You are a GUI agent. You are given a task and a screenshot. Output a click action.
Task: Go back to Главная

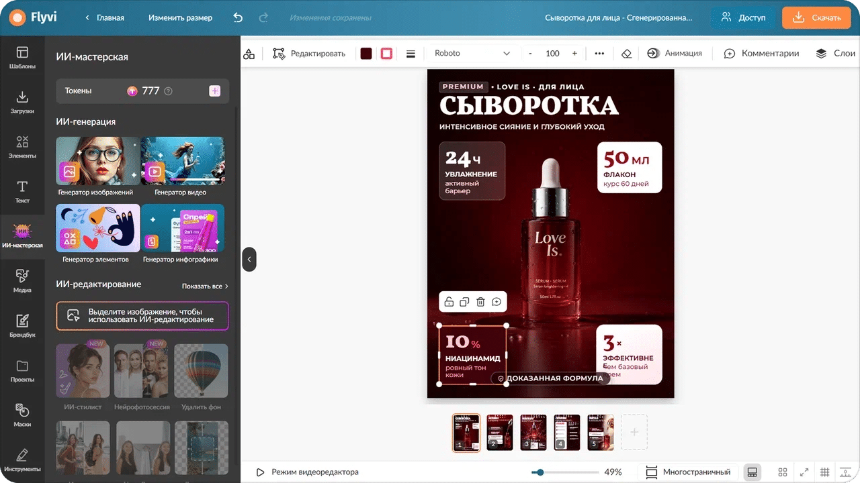(104, 18)
